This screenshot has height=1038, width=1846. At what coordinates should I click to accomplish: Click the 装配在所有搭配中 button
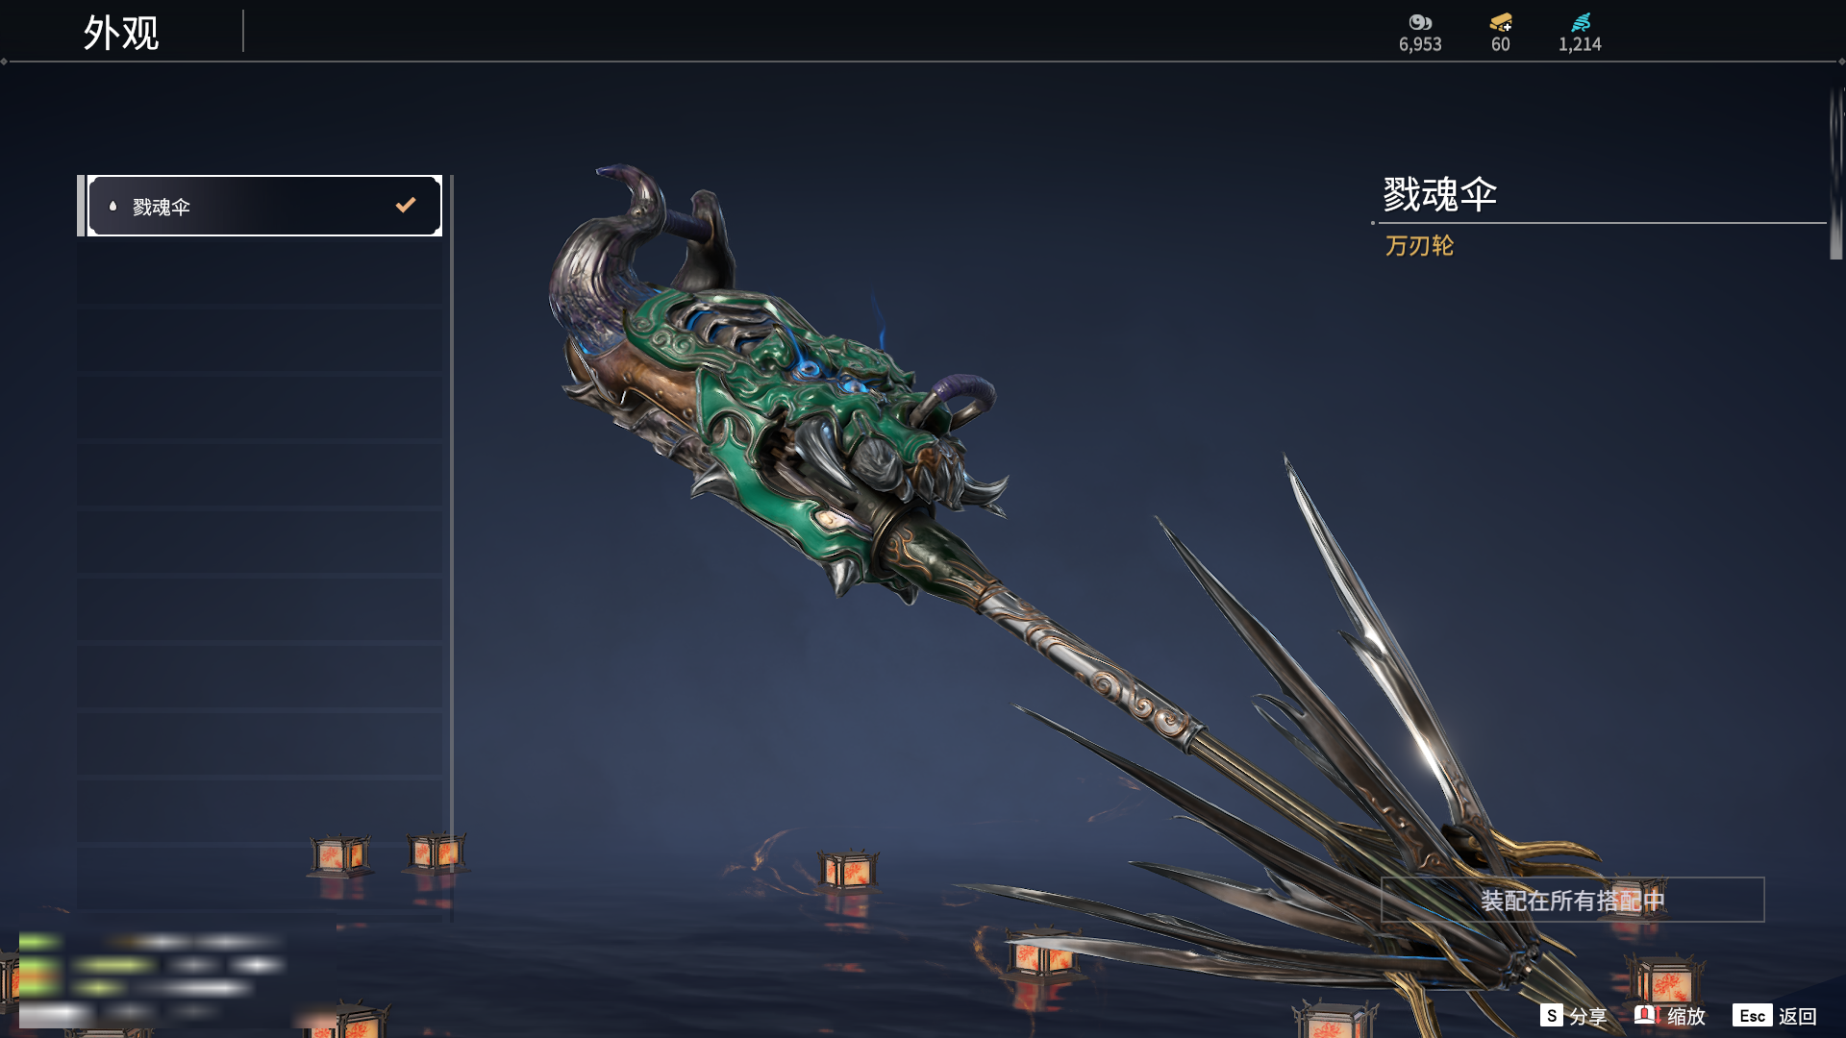[x=1572, y=900]
